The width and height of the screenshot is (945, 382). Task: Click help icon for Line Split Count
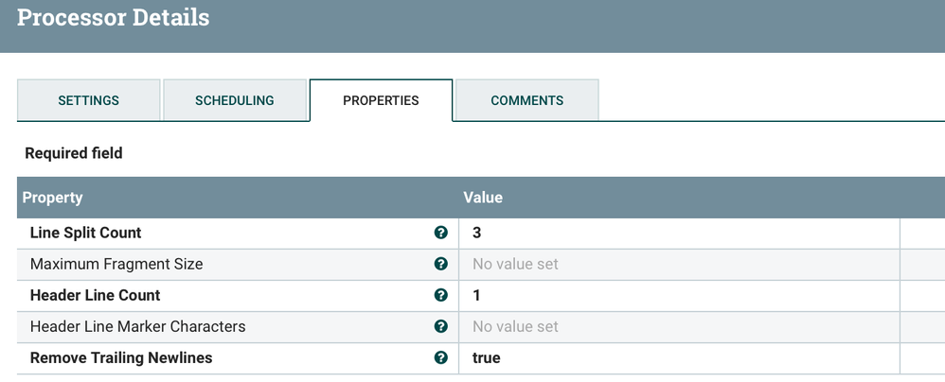click(440, 233)
